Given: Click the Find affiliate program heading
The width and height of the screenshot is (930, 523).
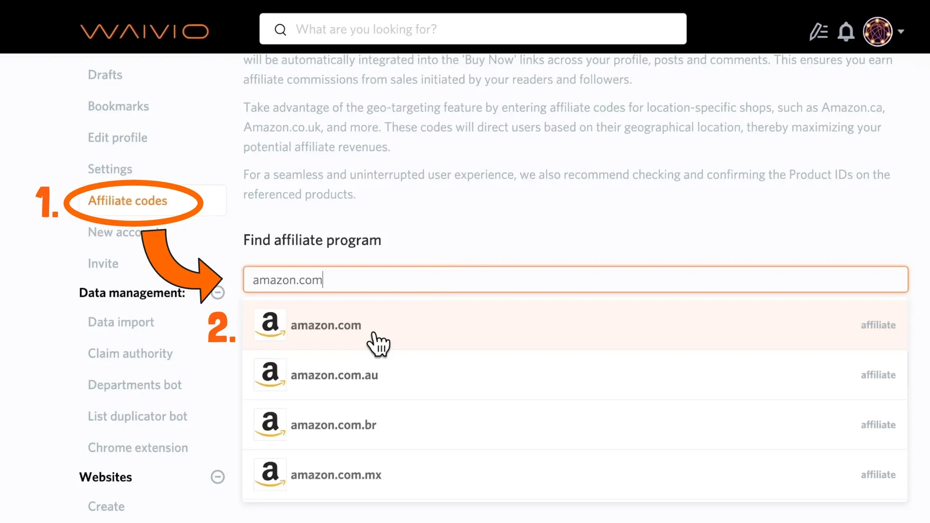Looking at the screenshot, I should tap(312, 240).
